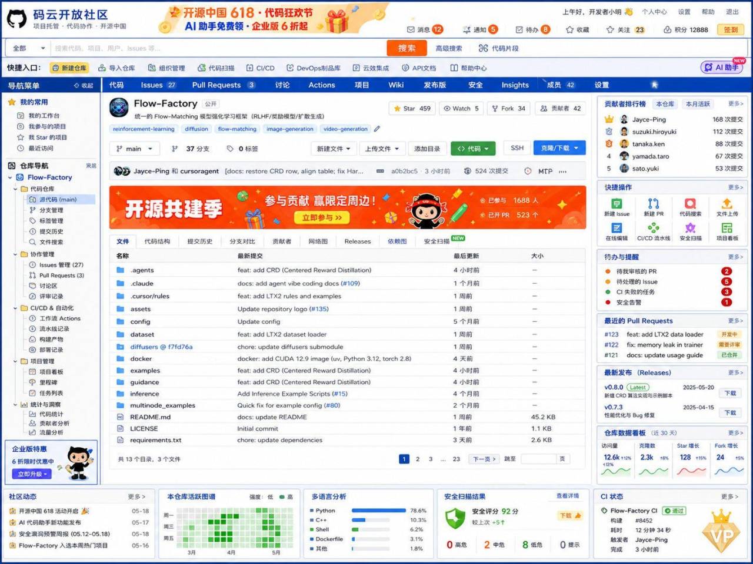
Task: Open the 待办 list in the header
Action: [532, 29]
